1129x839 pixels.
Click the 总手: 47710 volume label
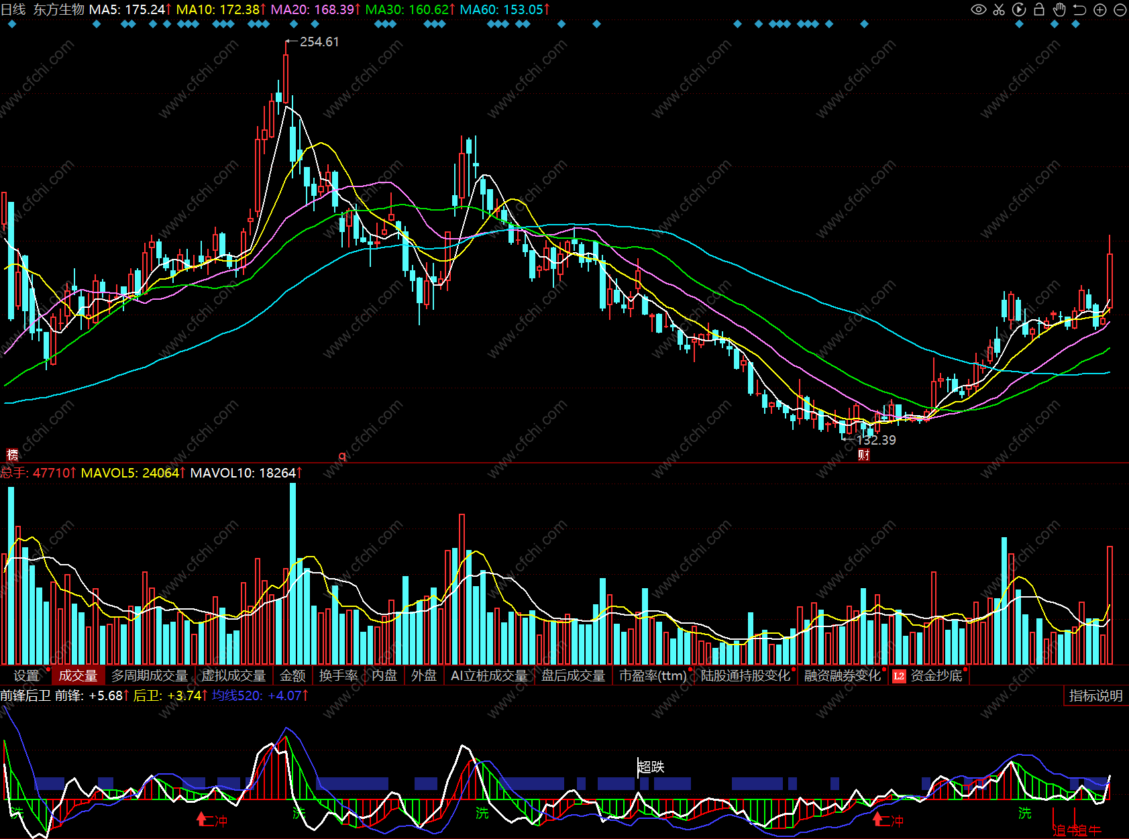pyautogui.click(x=38, y=473)
